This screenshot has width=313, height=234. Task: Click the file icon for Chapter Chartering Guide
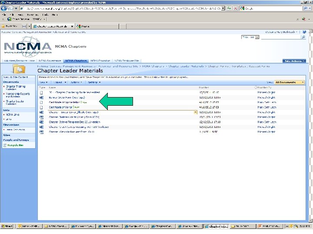point(41,93)
